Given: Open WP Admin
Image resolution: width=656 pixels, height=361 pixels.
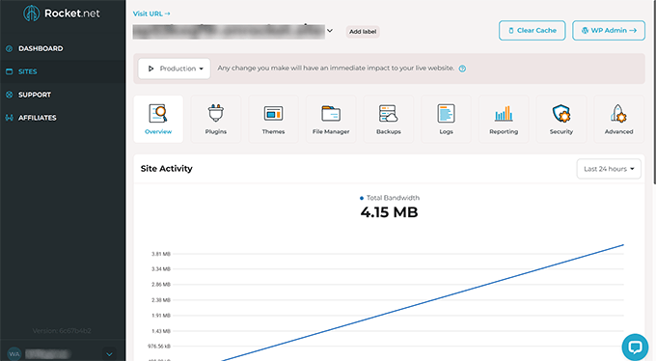Looking at the screenshot, I should (x=609, y=31).
